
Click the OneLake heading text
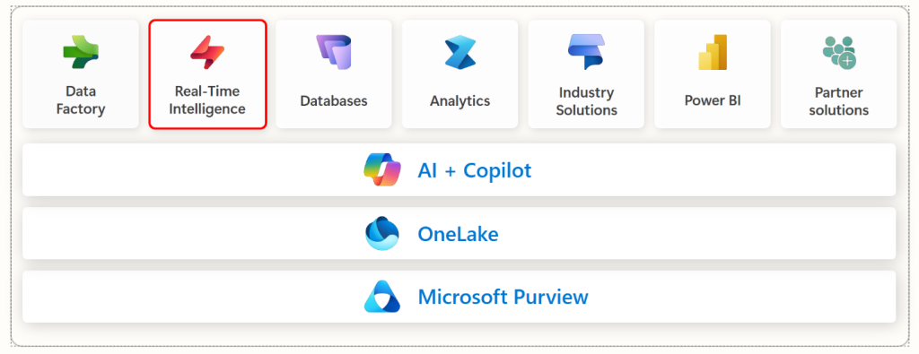[x=458, y=234]
